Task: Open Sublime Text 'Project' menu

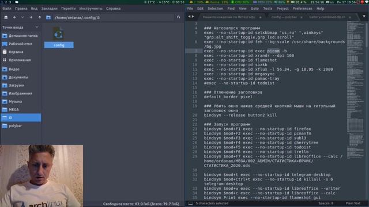Action: point(283,9)
